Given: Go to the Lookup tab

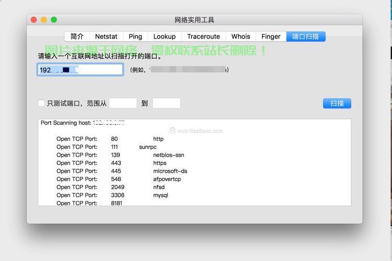Looking at the screenshot, I should [164, 37].
